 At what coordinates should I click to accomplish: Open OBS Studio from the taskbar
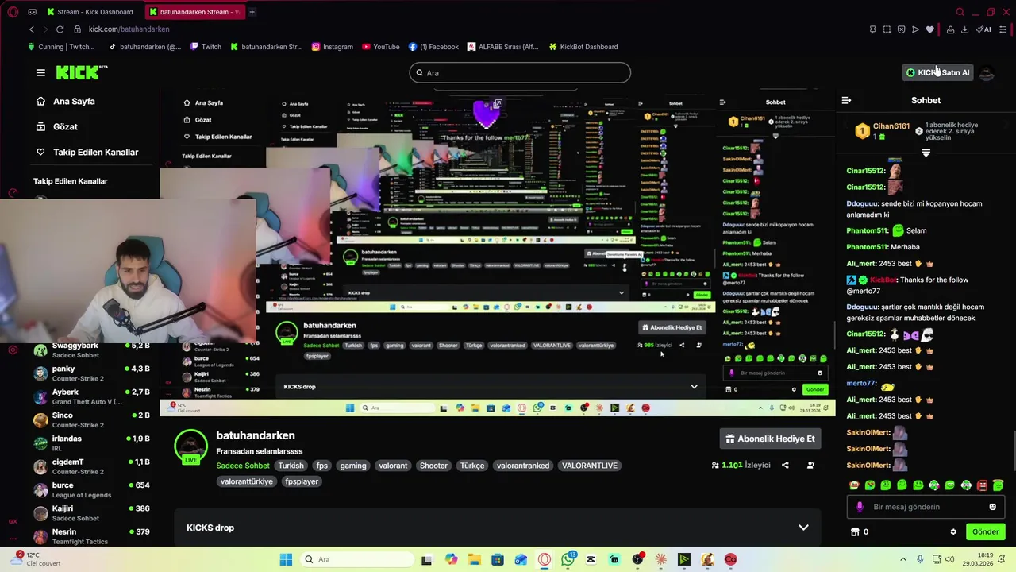pyautogui.click(x=637, y=559)
